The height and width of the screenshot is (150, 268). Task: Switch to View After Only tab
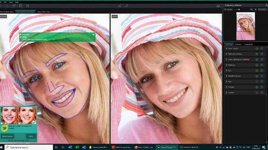tap(43, 12)
